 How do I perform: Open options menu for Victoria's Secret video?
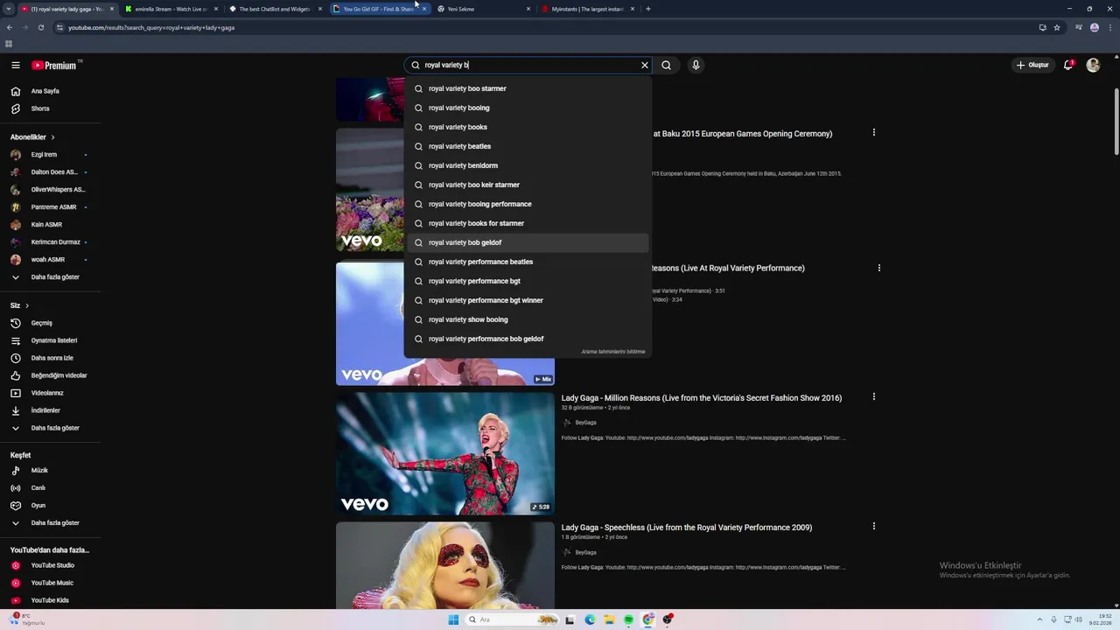[873, 397]
